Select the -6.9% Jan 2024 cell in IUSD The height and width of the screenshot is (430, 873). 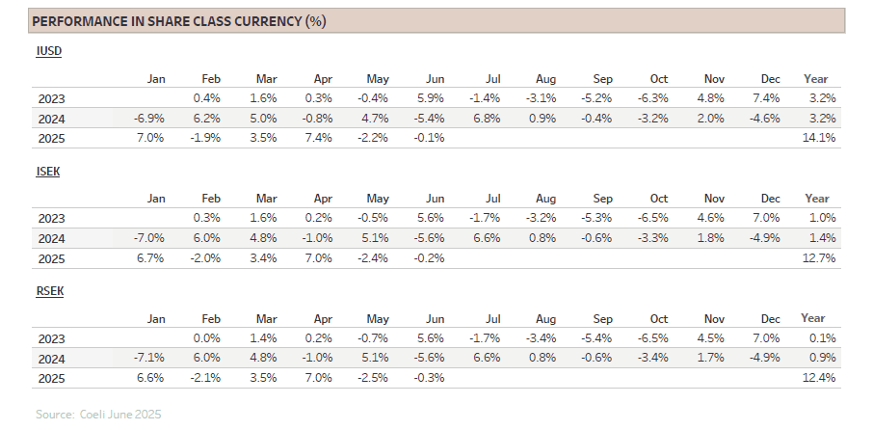click(x=151, y=119)
